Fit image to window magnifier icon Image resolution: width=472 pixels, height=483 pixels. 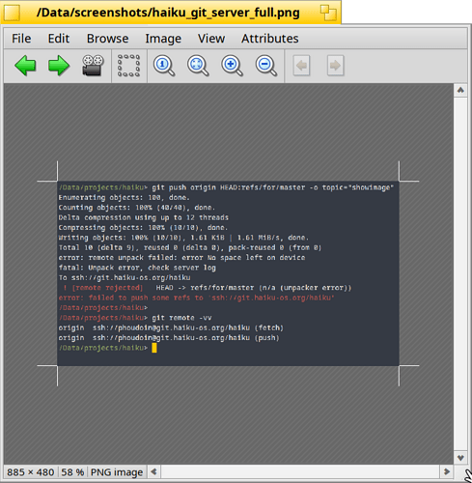pyautogui.click(x=198, y=66)
